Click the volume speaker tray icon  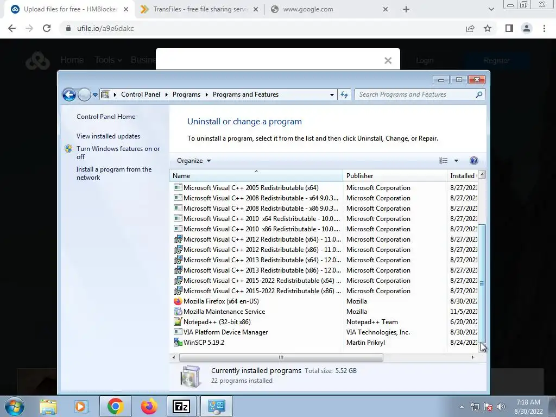pos(501,407)
